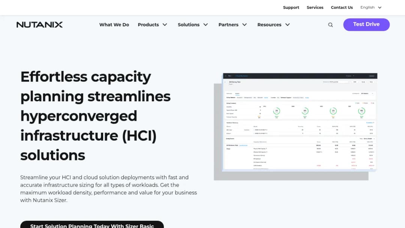The width and height of the screenshot is (405, 228).
Task: Open the Resources menu
Action: pos(269,24)
